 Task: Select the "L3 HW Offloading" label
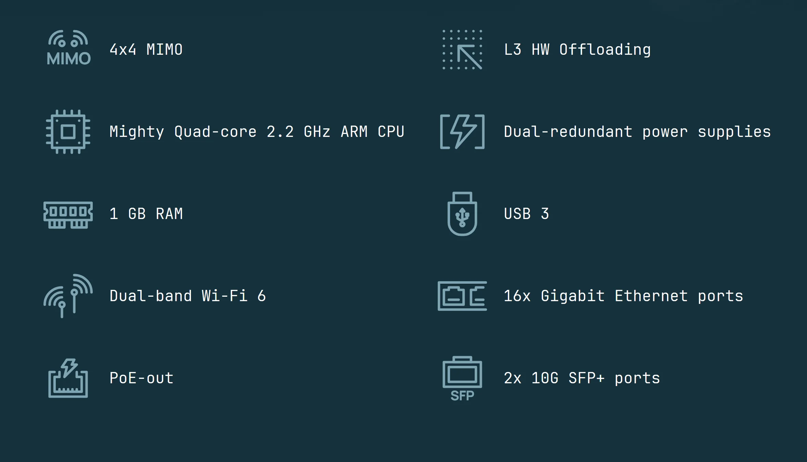(577, 50)
